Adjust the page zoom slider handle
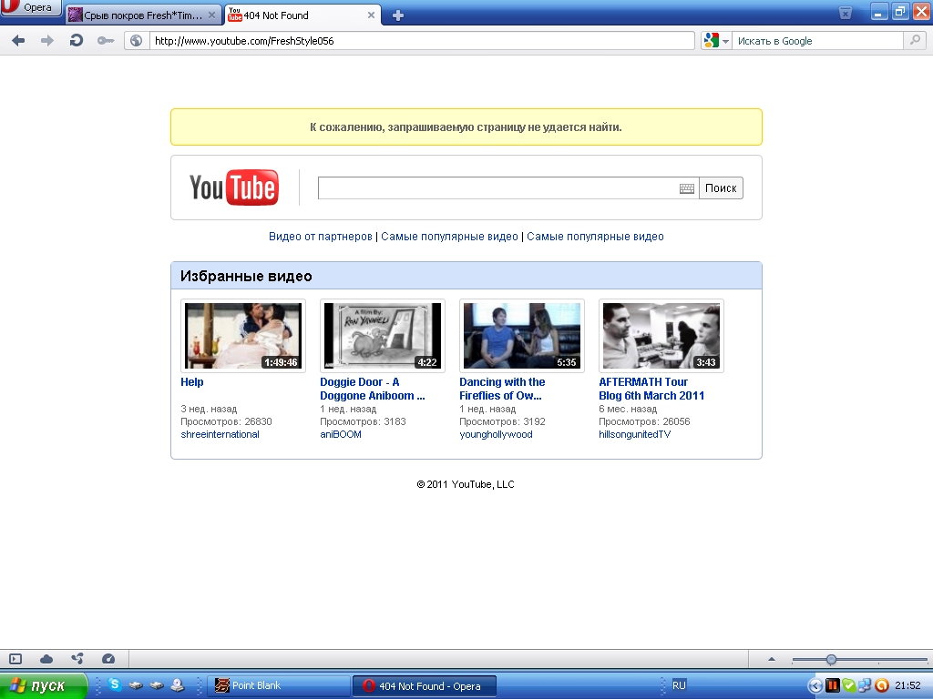Screen dimensions: 933x699 coord(831,659)
